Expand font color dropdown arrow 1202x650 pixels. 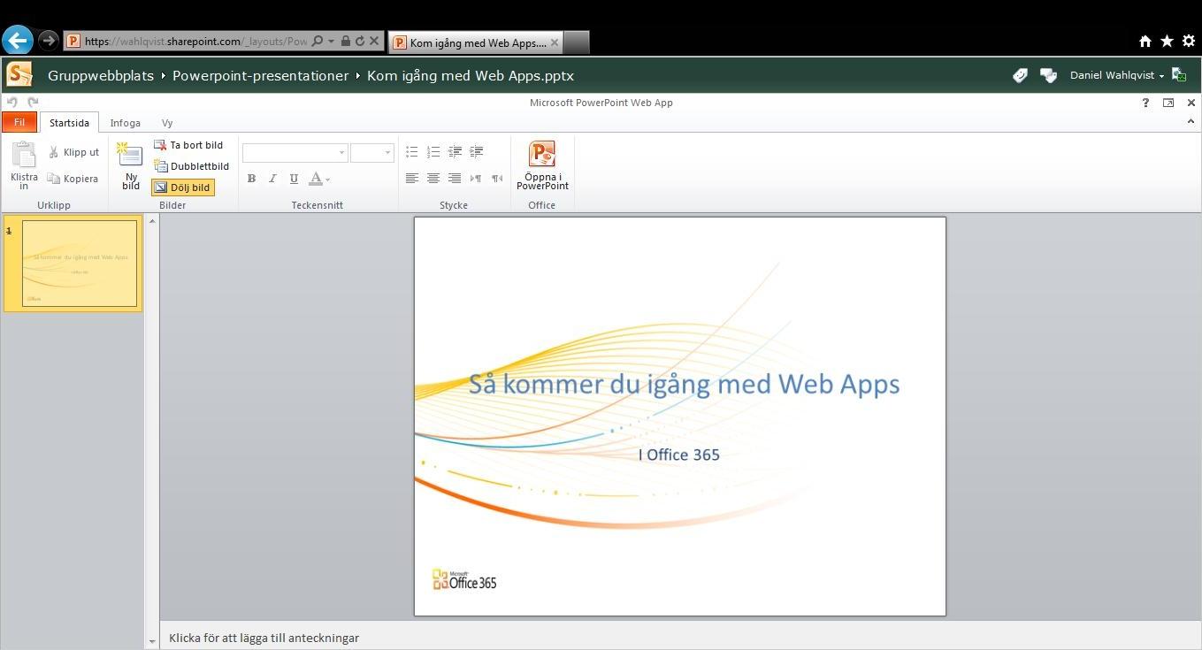(x=328, y=180)
